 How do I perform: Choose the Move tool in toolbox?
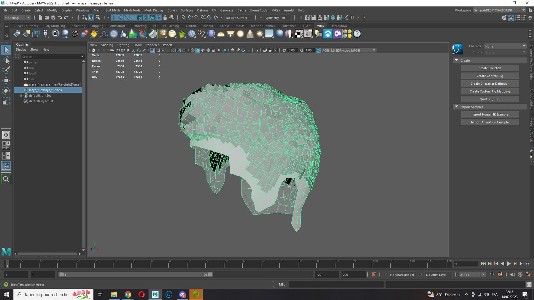pos(6,81)
